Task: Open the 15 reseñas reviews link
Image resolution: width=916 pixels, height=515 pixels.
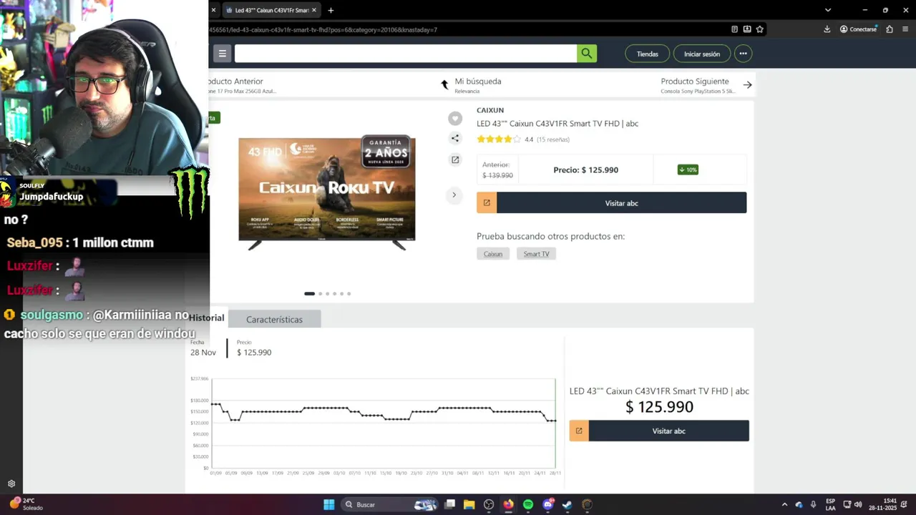Action: click(553, 139)
